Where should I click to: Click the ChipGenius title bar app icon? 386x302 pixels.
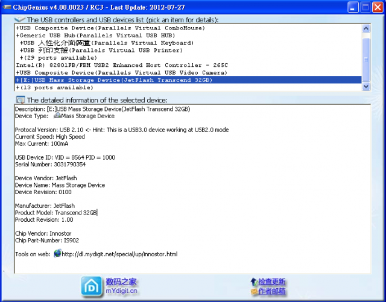point(7,7)
